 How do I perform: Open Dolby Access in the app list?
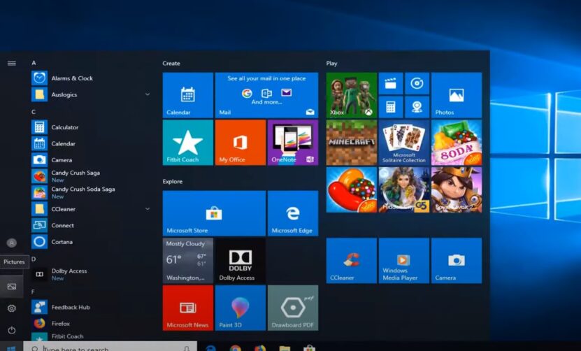(x=92, y=274)
